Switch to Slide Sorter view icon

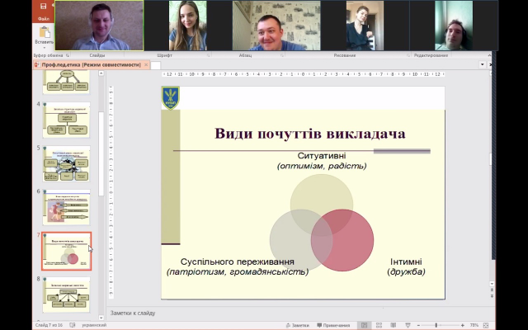pos(379,325)
